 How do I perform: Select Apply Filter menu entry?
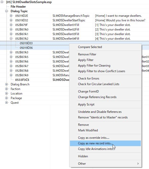[105, 60]
